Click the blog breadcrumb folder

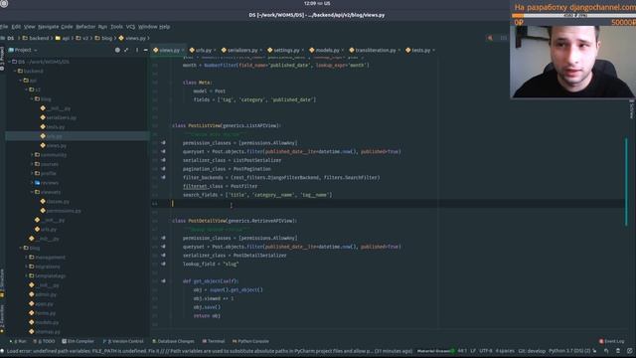pyautogui.click(x=103, y=38)
